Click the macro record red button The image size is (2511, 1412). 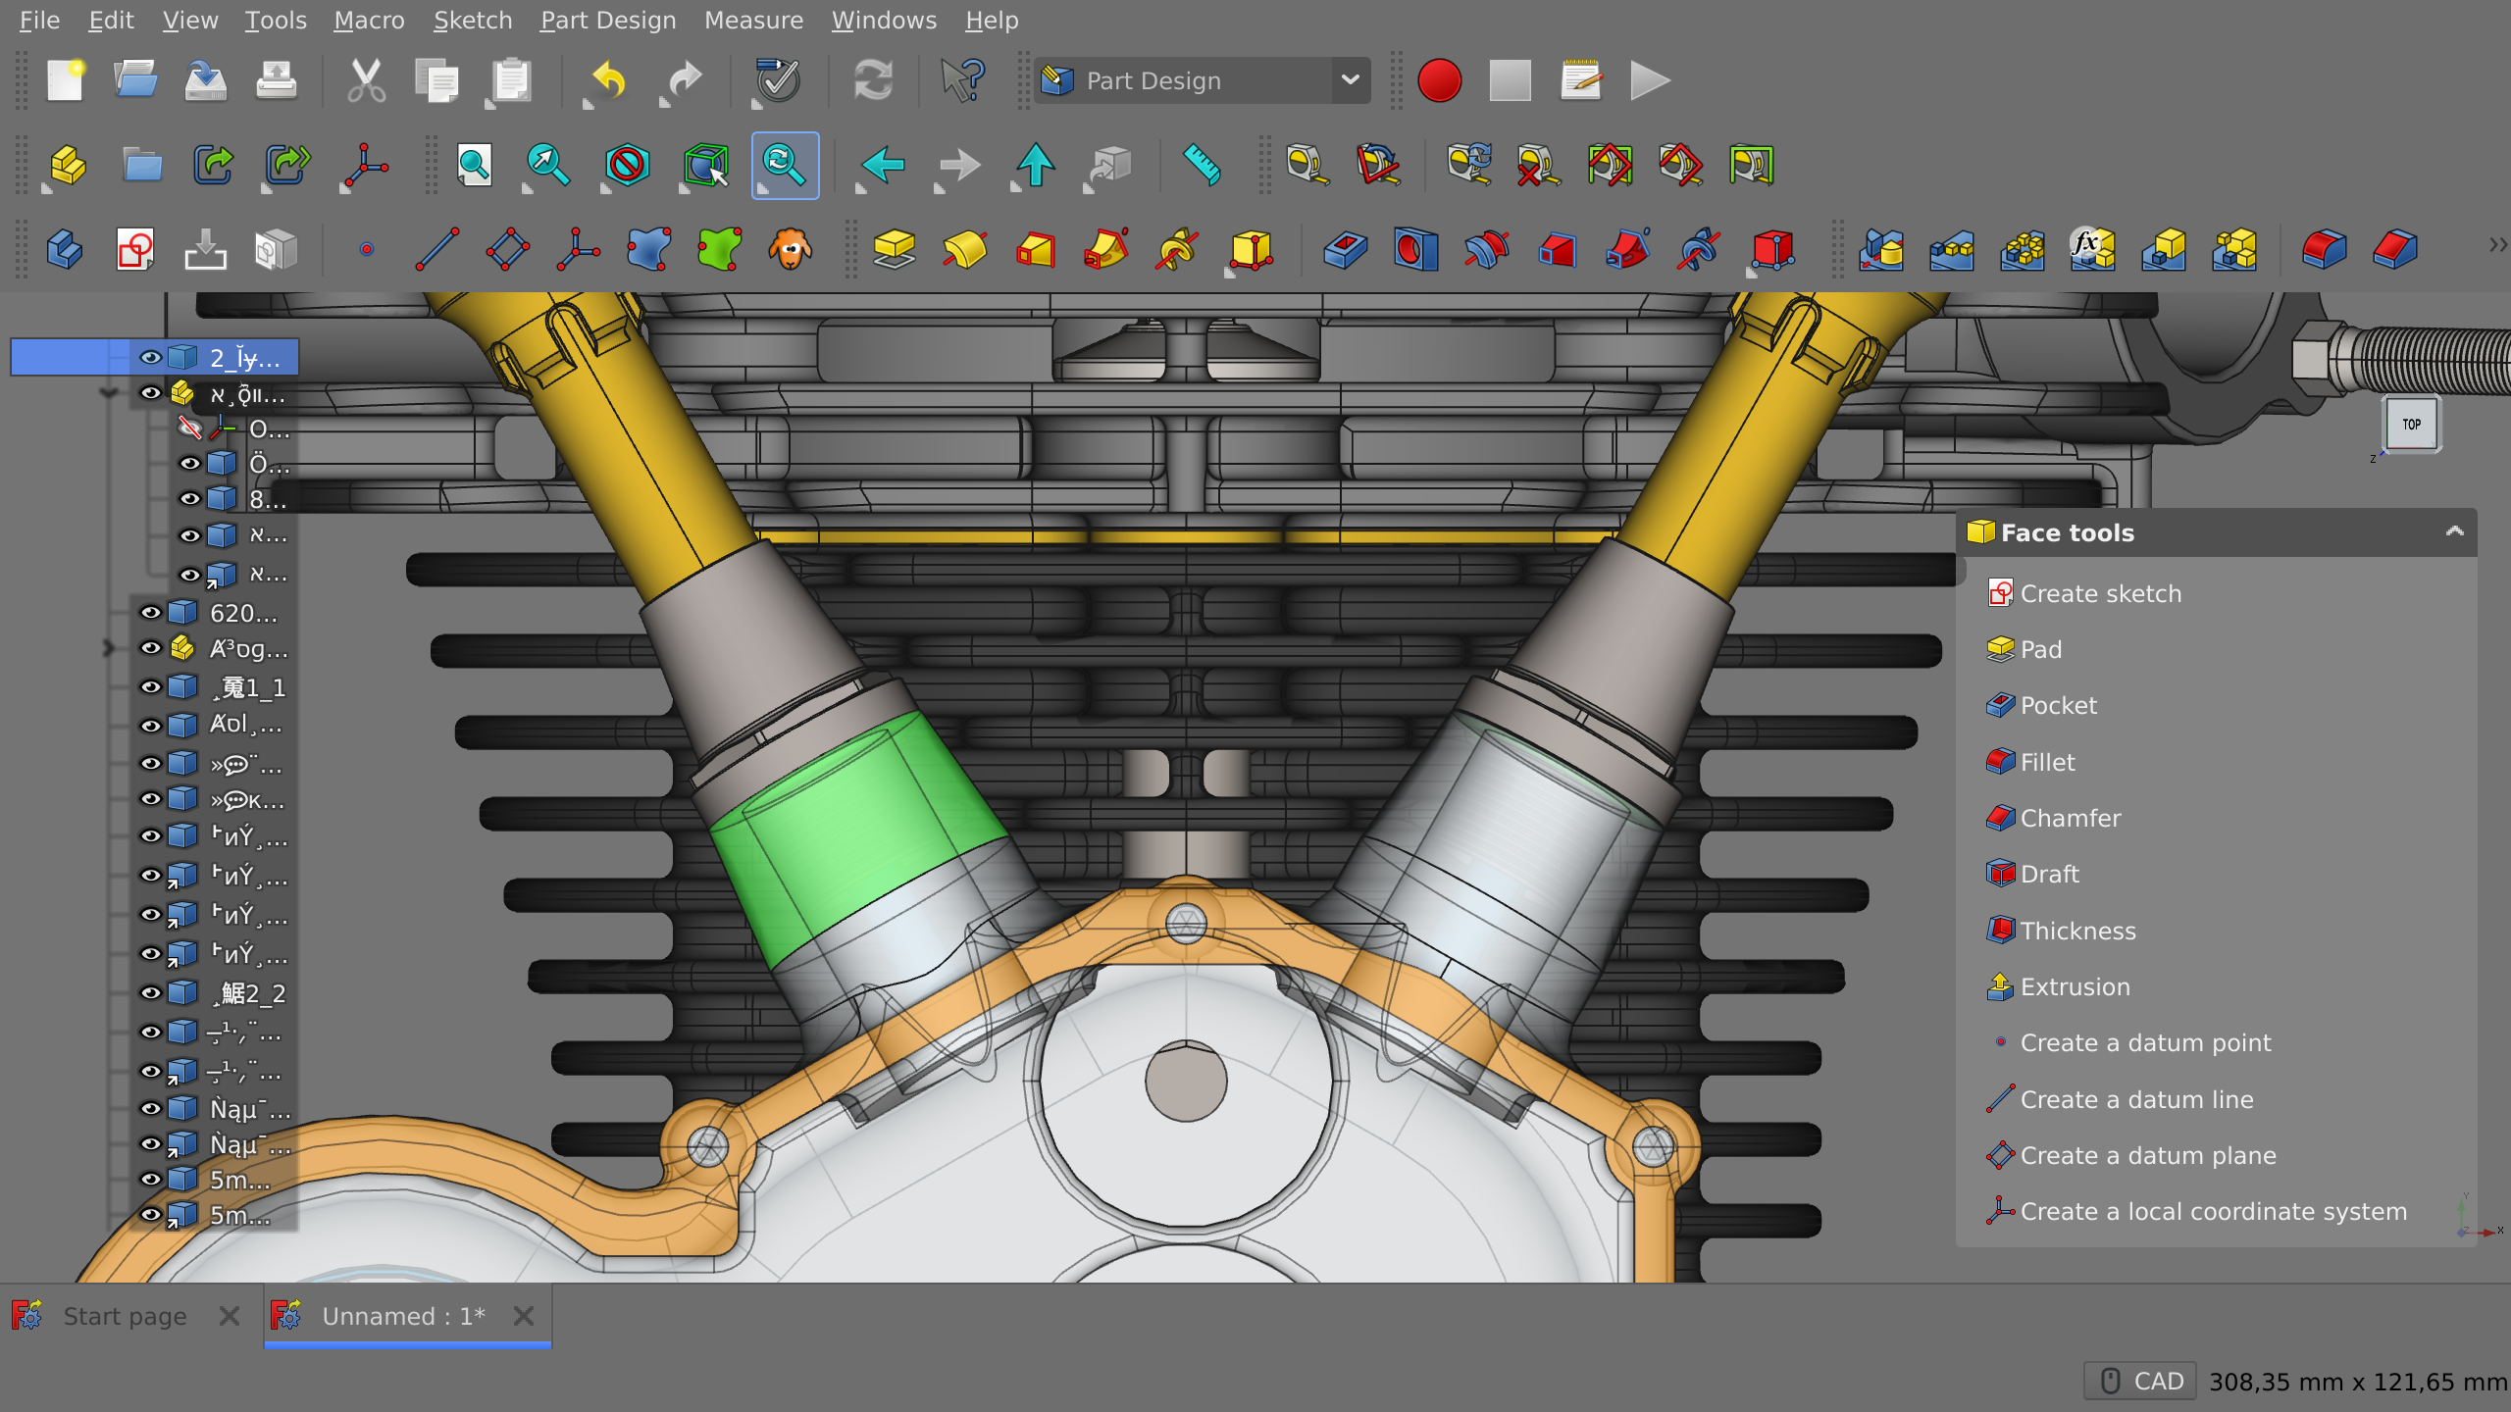(x=1439, y=80)
